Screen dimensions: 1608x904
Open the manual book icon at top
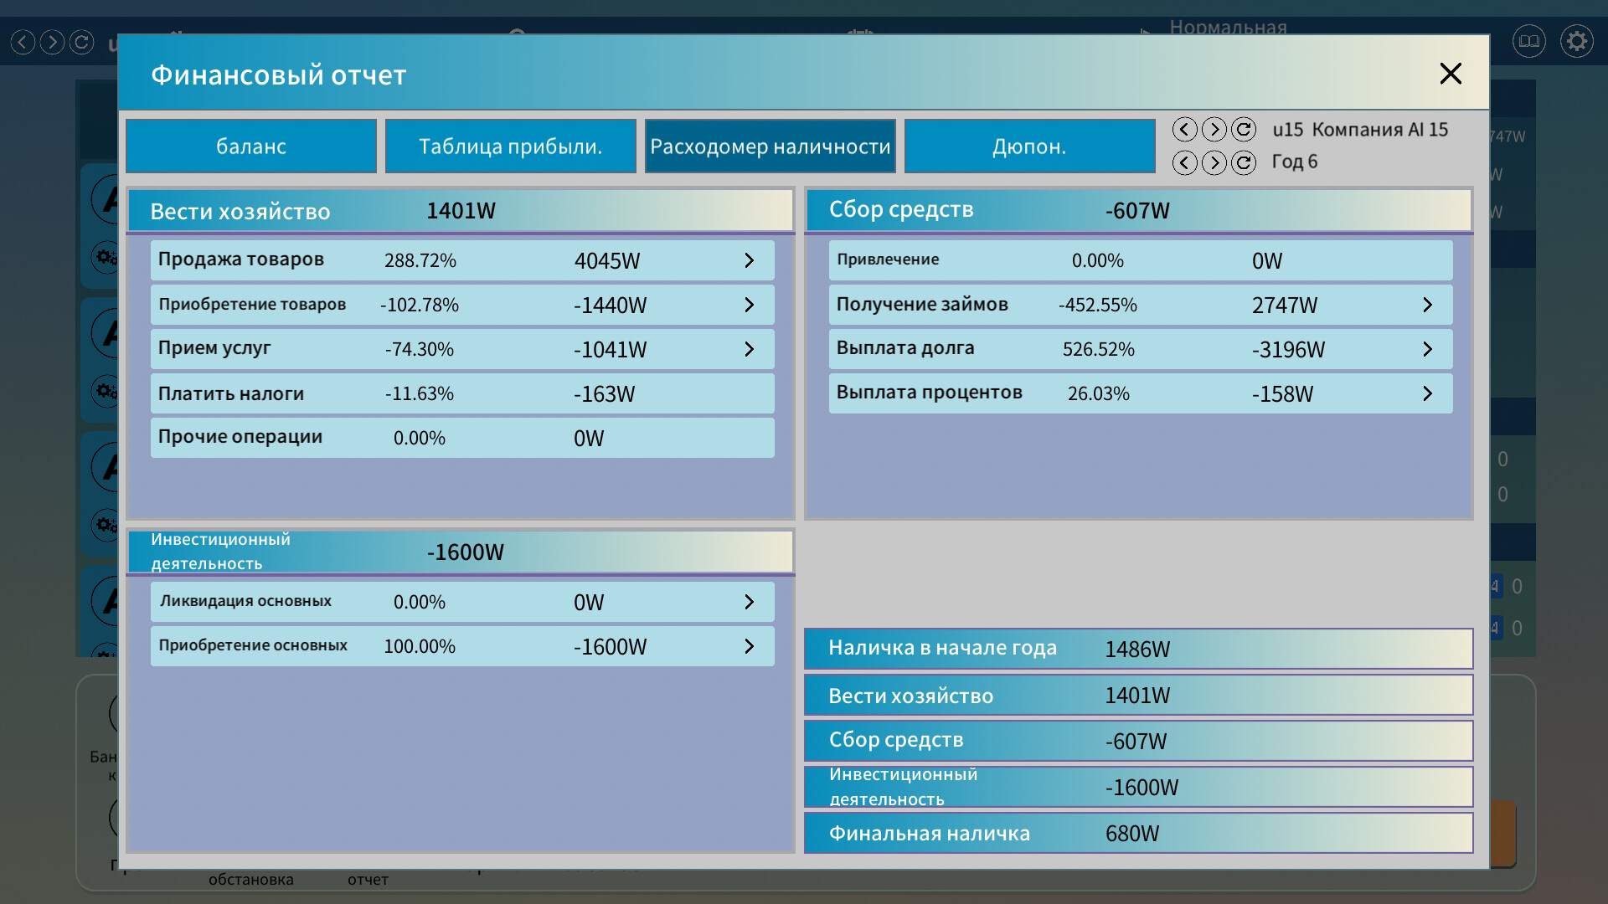click(x=1528, y=41)
